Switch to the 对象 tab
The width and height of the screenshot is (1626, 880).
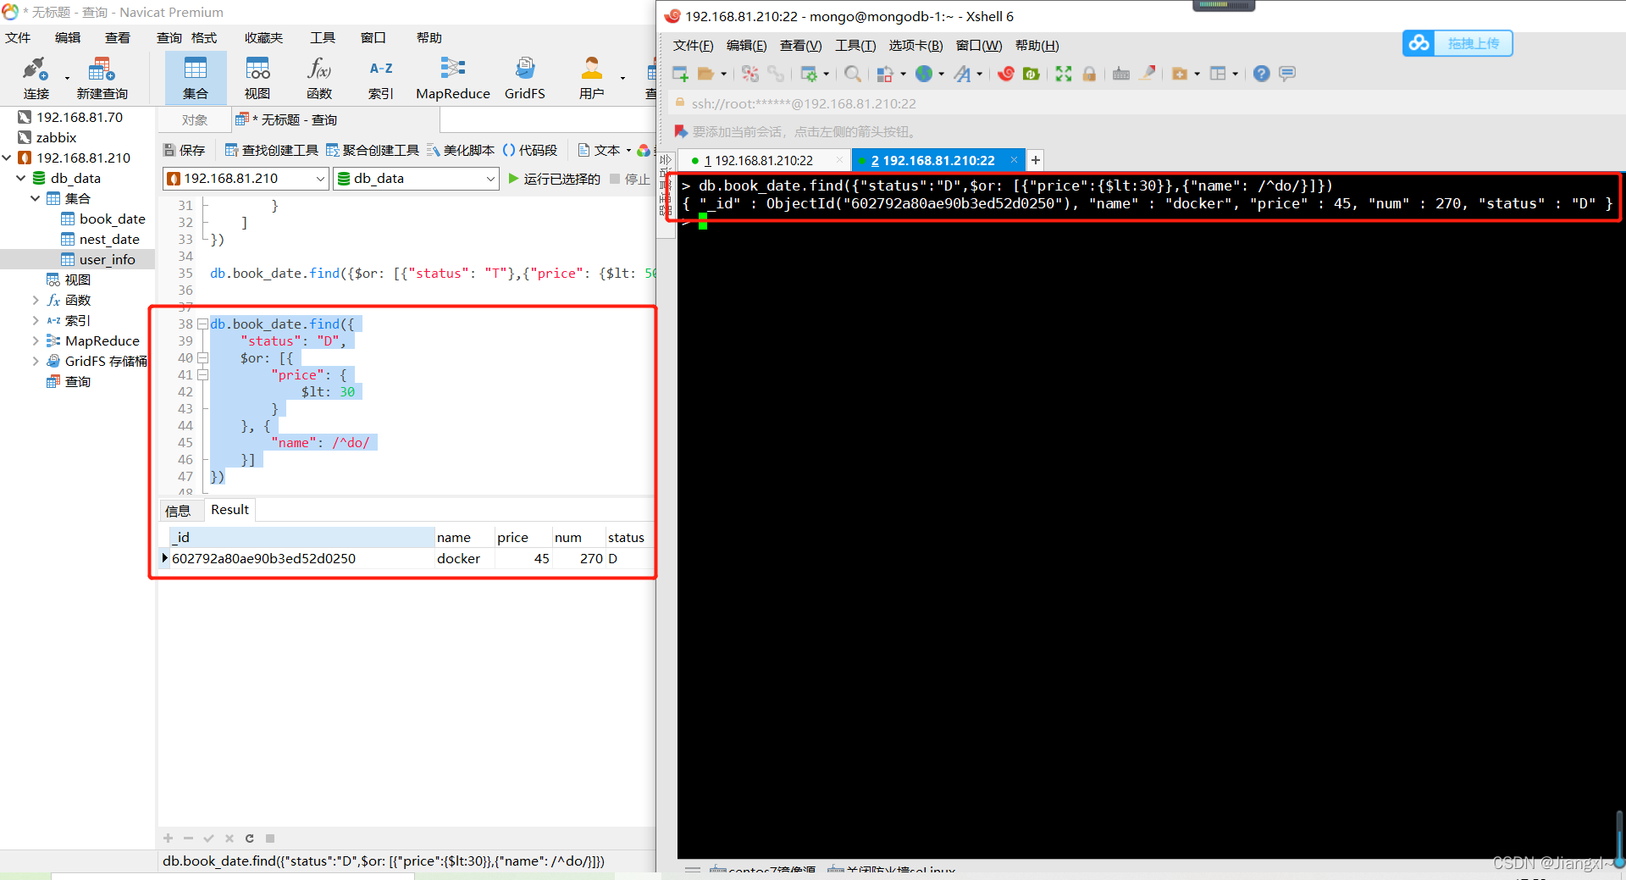[195, 119]
